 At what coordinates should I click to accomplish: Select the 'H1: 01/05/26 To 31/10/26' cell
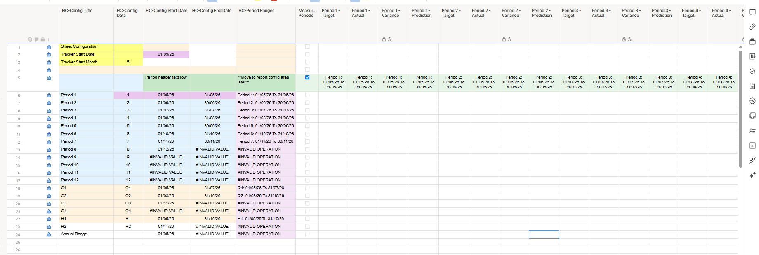[x=266, y=219]
